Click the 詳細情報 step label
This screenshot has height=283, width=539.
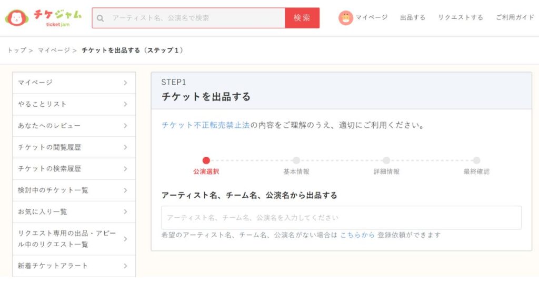386,171
